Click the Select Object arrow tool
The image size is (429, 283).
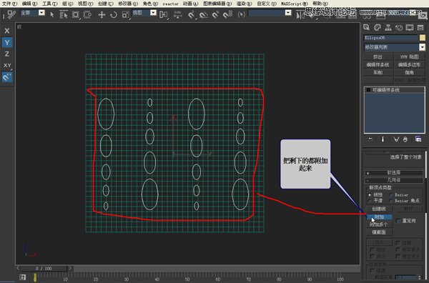pos(52,14)
